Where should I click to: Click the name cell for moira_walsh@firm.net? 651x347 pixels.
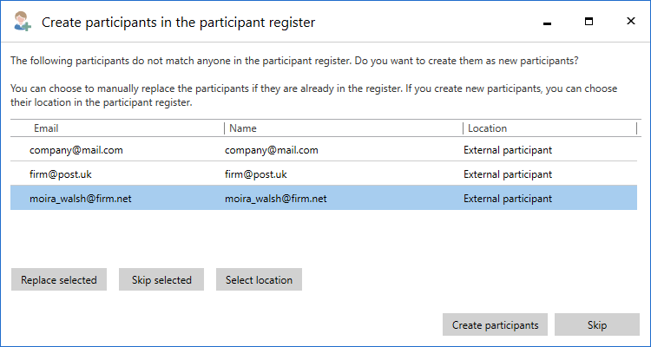275,199
